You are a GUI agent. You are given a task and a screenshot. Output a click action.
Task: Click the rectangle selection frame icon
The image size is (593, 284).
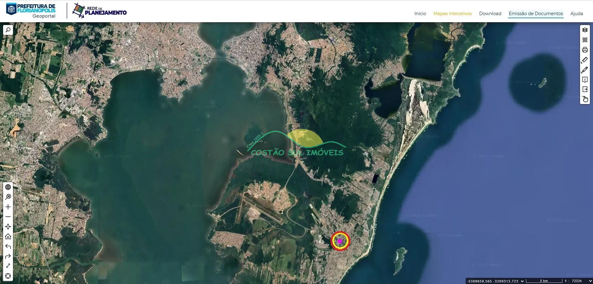pos(8,276)
